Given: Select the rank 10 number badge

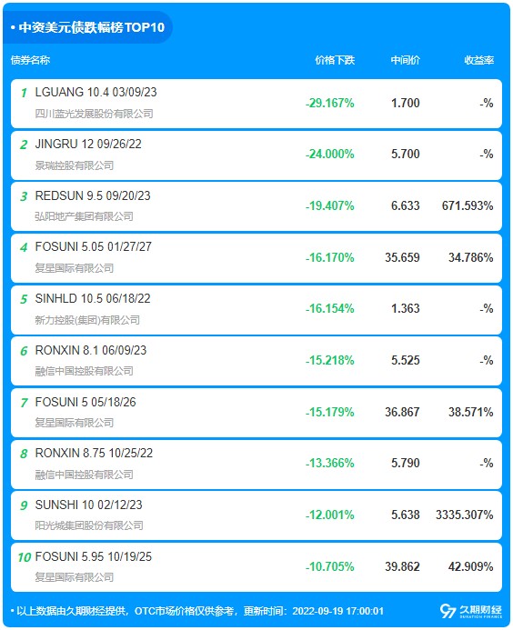Looking at the screenshot, I should [x=25, y=557].
